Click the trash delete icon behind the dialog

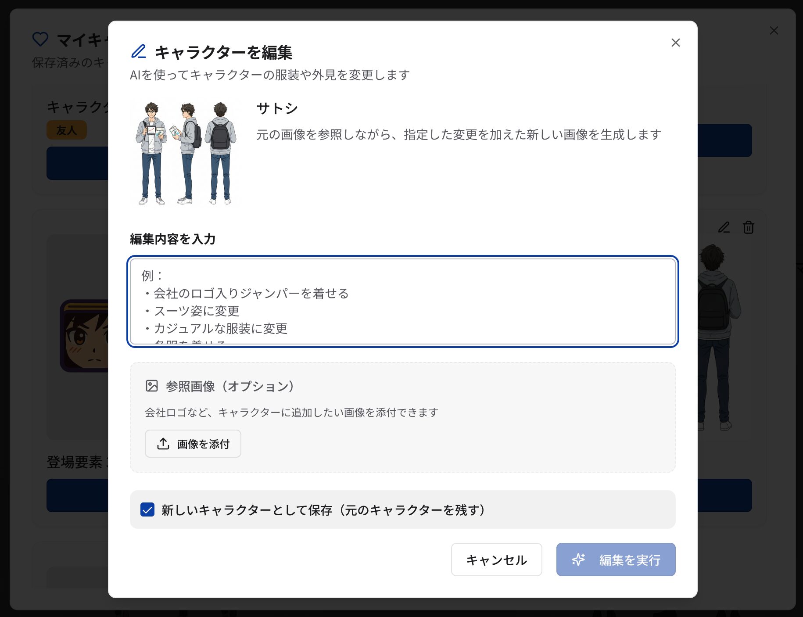point(749,227)
